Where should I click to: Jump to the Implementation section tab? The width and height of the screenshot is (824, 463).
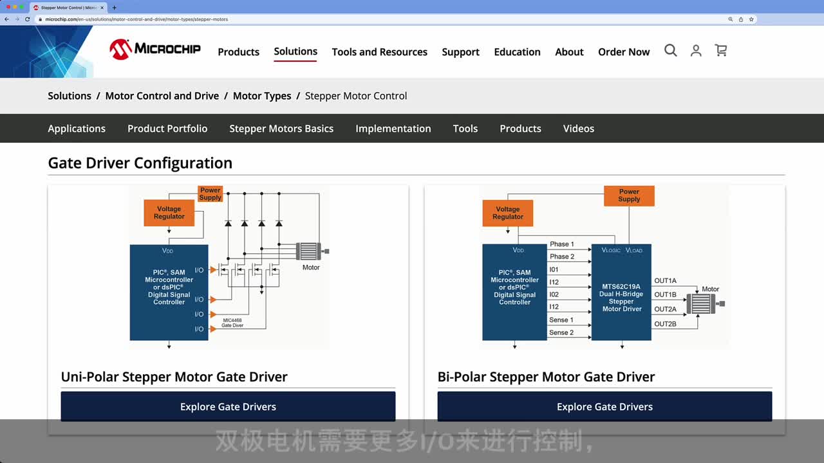(393, 129)
